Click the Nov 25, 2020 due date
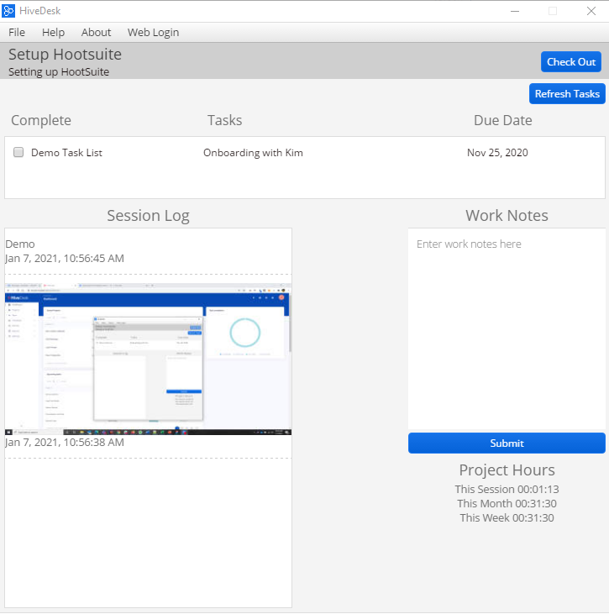The height and width of the screenshot is (614, 609). coord(497,153)
